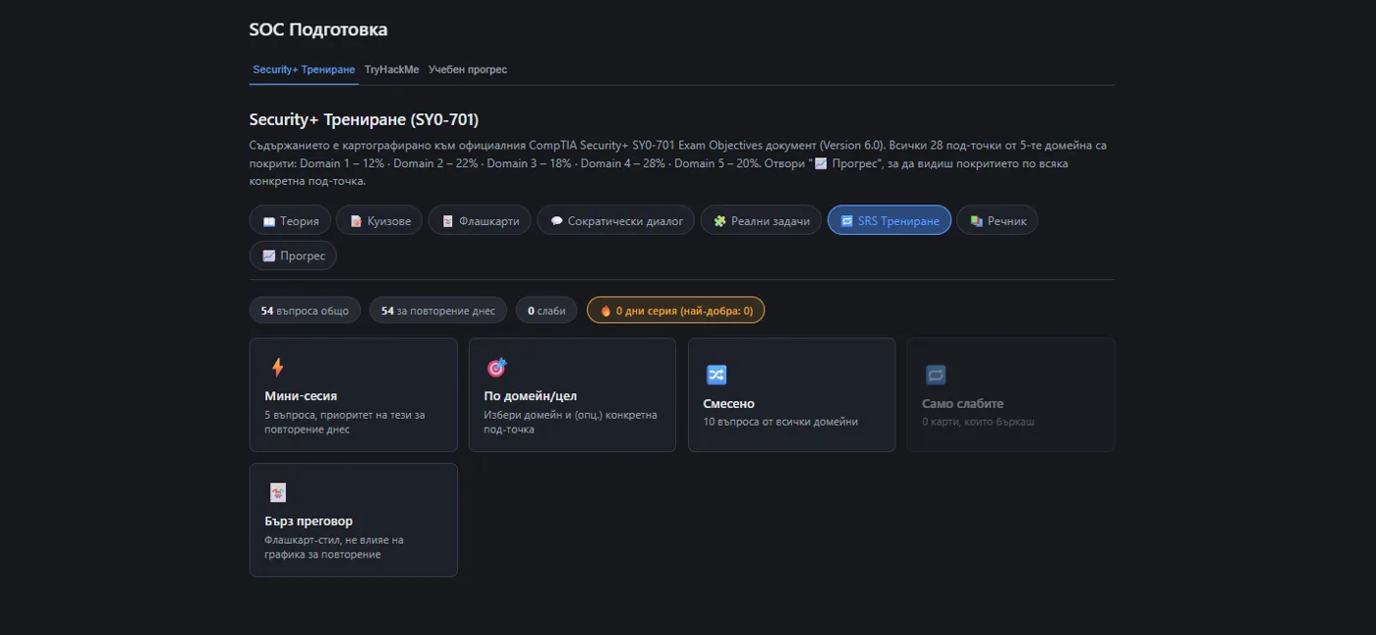Open the Реални задачи section
1376x635 pixels.
click(x=761, y=221)
